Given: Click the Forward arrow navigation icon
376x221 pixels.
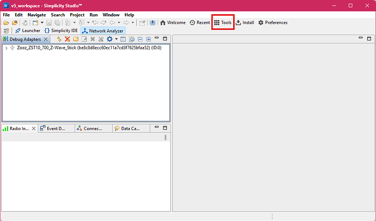Looking at the screenshot, I should point(126,23).
